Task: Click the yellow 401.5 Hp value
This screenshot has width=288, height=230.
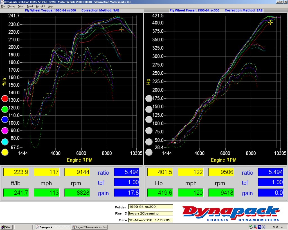Action: click(x=160, y=172)
